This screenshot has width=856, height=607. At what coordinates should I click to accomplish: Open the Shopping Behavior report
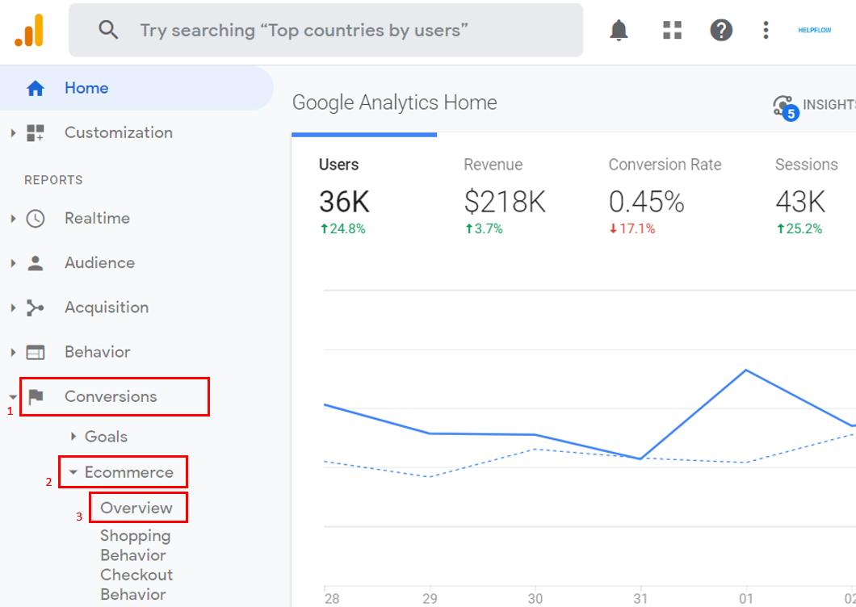pos(136,546)
